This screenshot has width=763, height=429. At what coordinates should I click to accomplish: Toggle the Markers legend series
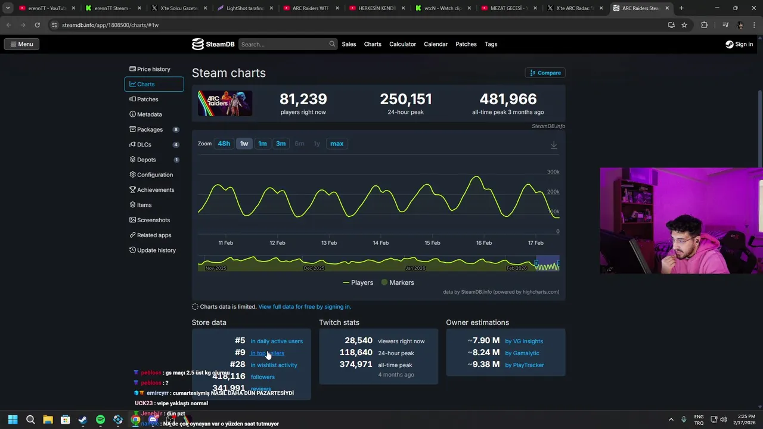click(397, 282)
